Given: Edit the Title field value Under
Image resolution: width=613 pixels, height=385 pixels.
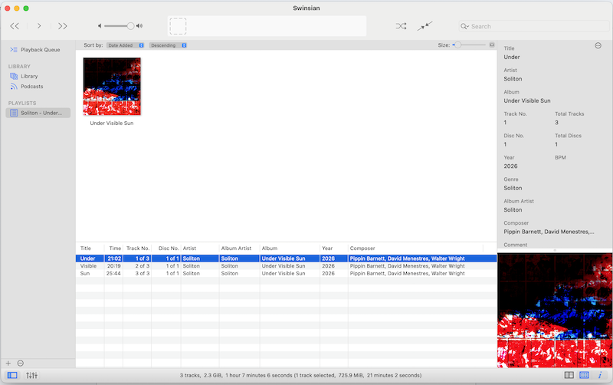Looking at the screenshot, I should click(x=512, y=57).
